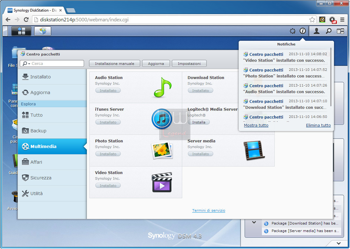Open the DSM main menu grid icon

point(21,31)
